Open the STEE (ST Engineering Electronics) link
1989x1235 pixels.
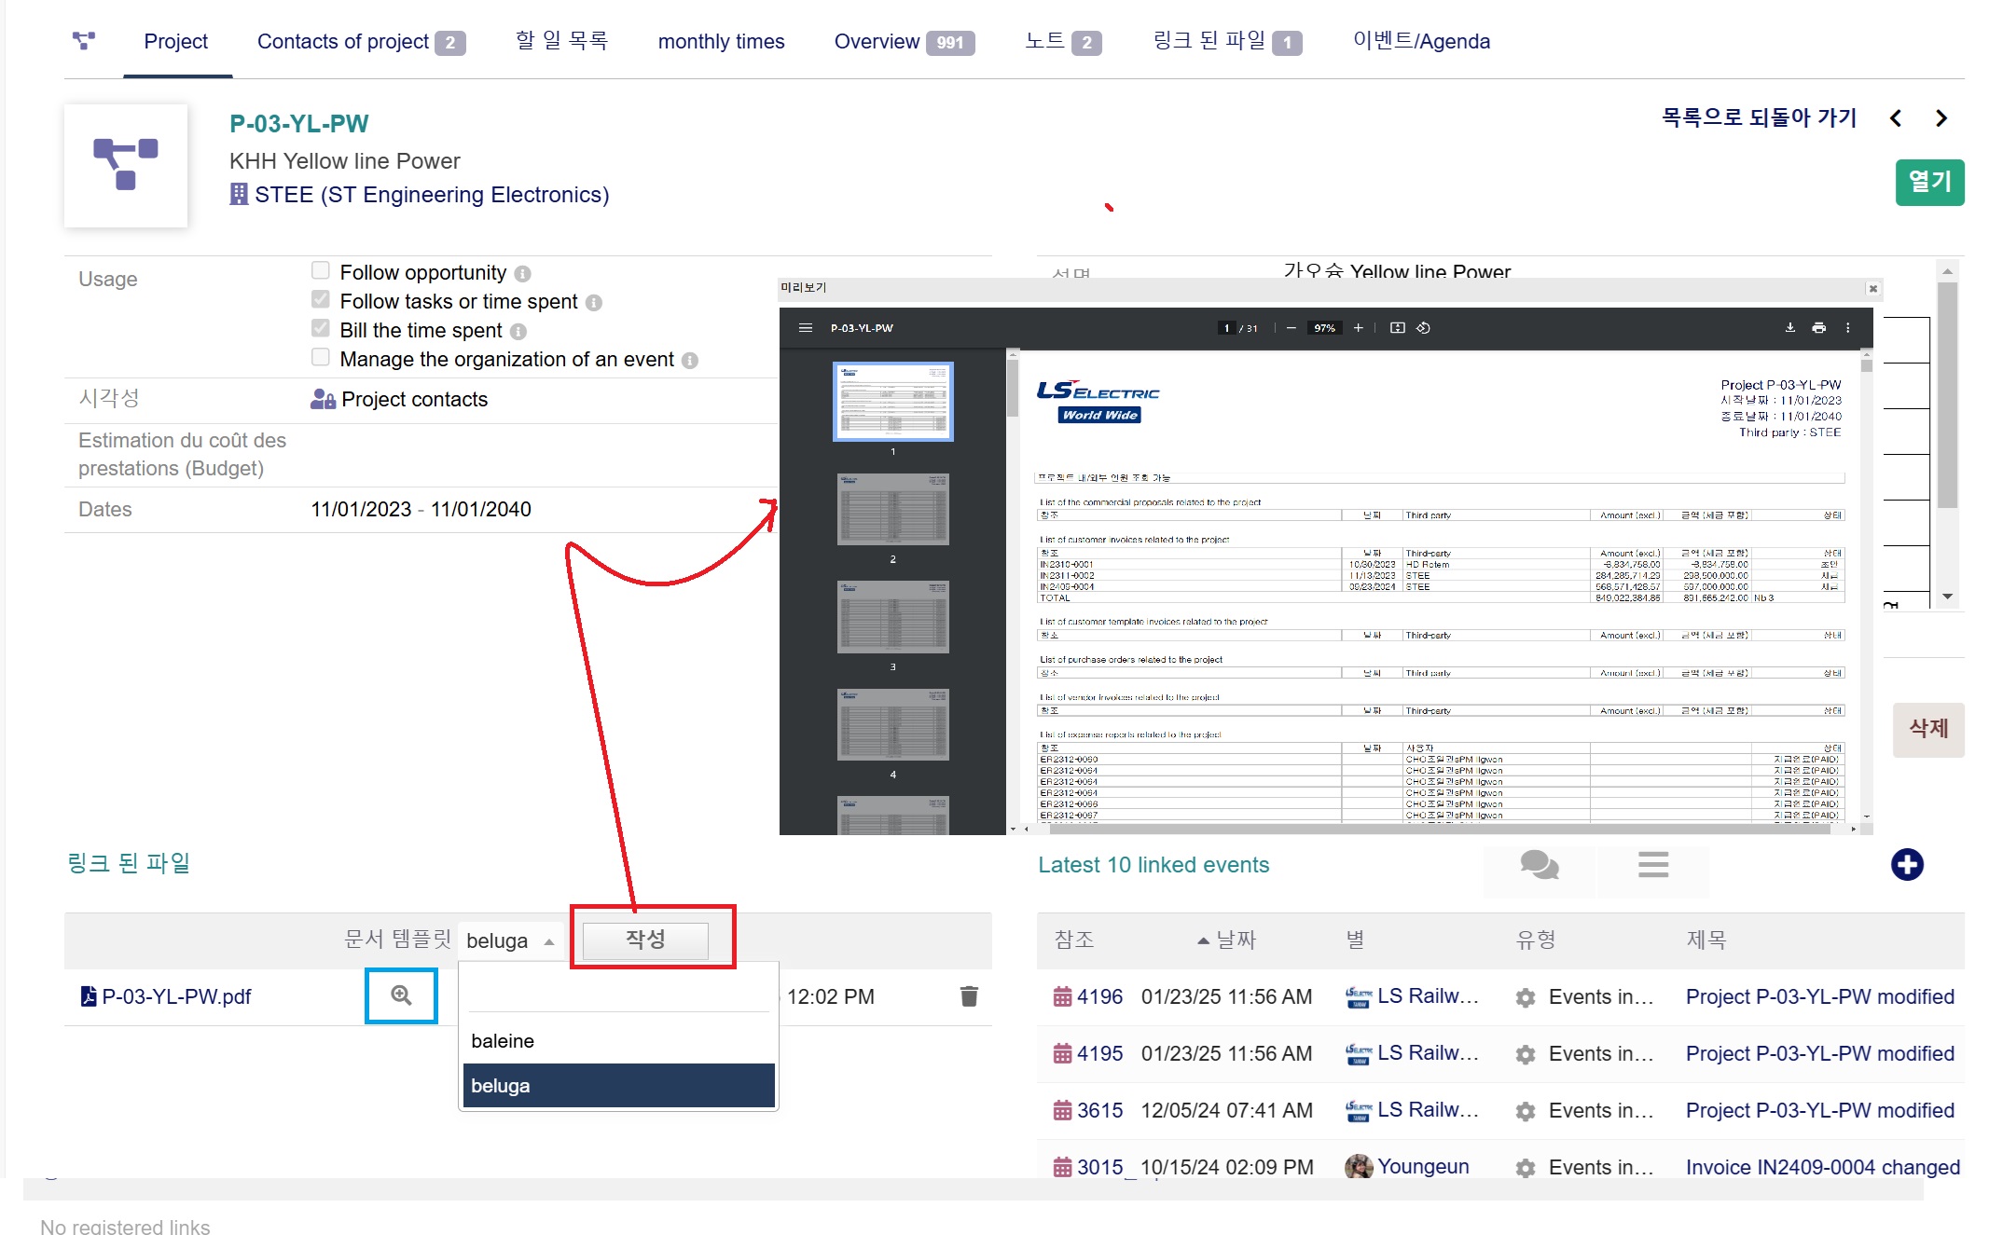point(431,195)
